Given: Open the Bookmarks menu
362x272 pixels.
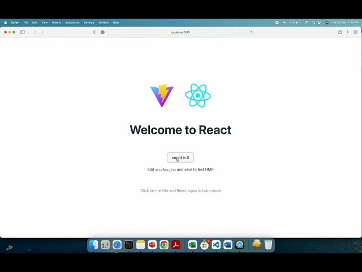Looking at the screenshot, I should [x=72, y=23].
